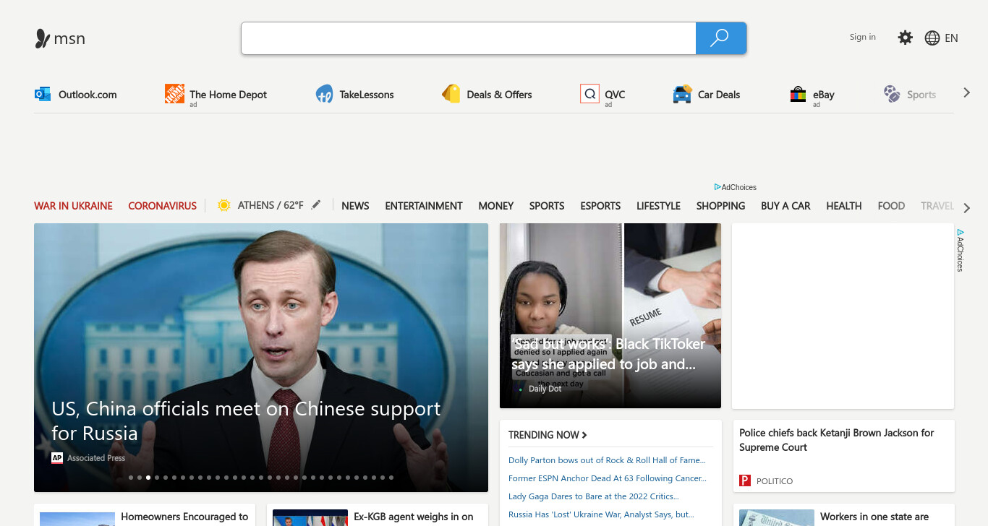
Task: Open Police chiefs back Ketanji Brown Jackson story
Action: (x=837, y=440)
